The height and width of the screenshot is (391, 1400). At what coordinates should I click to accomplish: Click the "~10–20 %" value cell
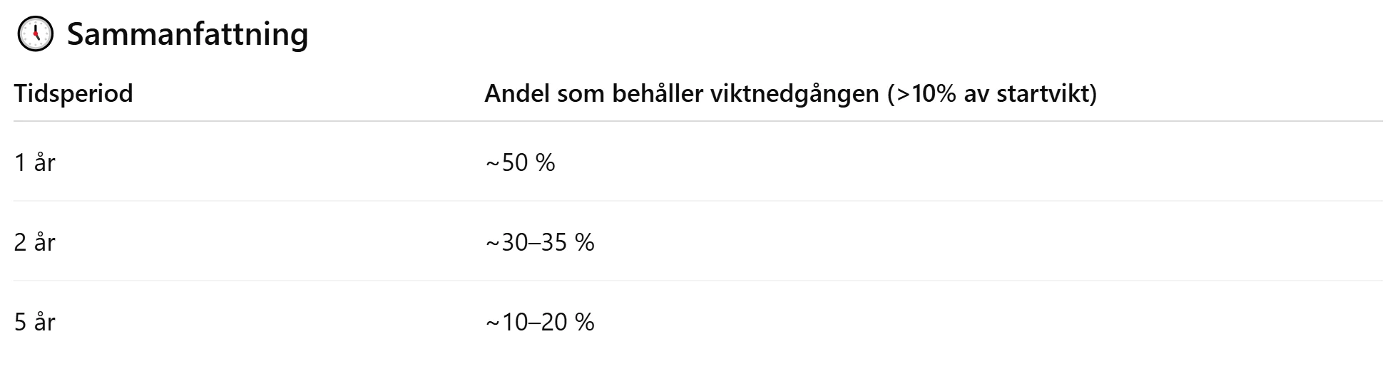tap(540, 322)
